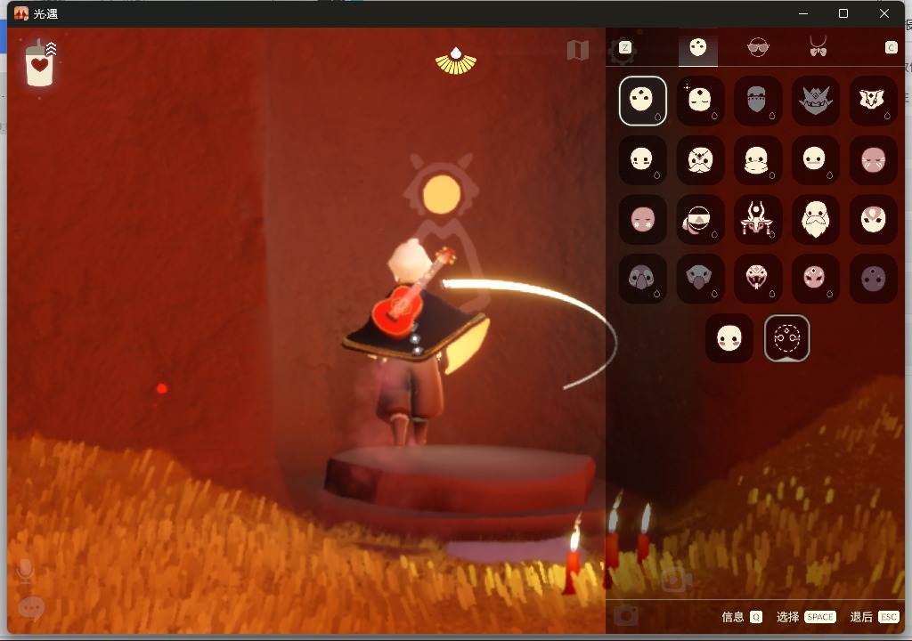Switch to the mask category tab
The height and width of the screenshot is (641, 912).
[x=698, y=48]
